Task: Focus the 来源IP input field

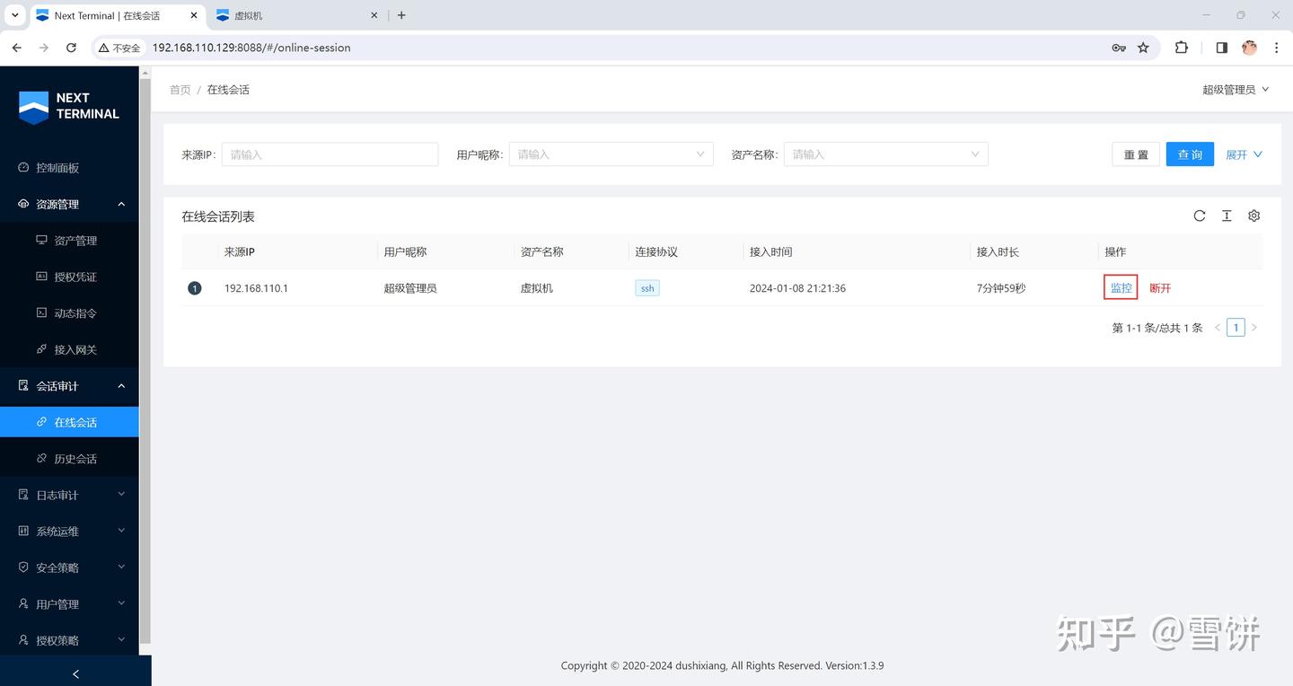Action: (330, 154)
